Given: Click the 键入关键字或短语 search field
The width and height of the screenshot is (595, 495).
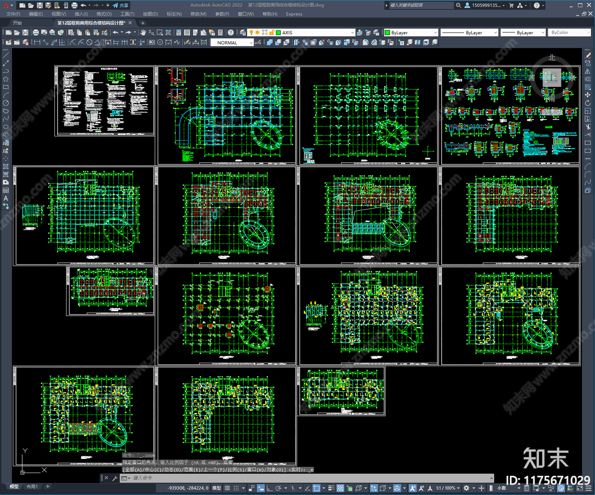Looking at the screenshot, I should 421,5.
